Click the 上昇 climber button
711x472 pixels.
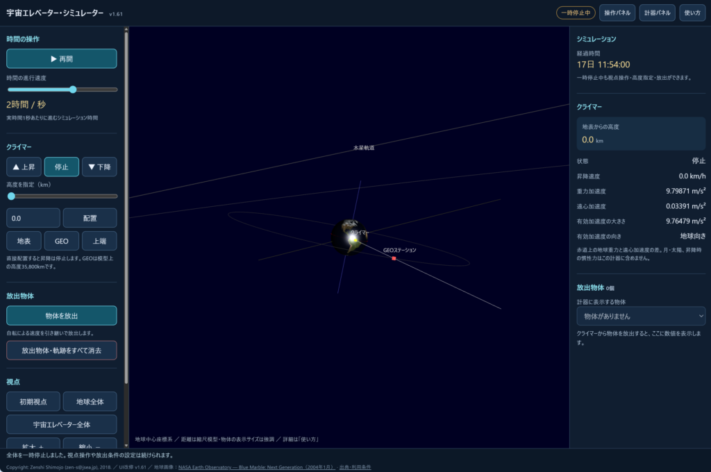pyautogui.click(x=24, y=167)
